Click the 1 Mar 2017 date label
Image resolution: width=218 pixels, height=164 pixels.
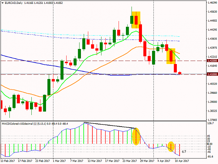[59, 161]
